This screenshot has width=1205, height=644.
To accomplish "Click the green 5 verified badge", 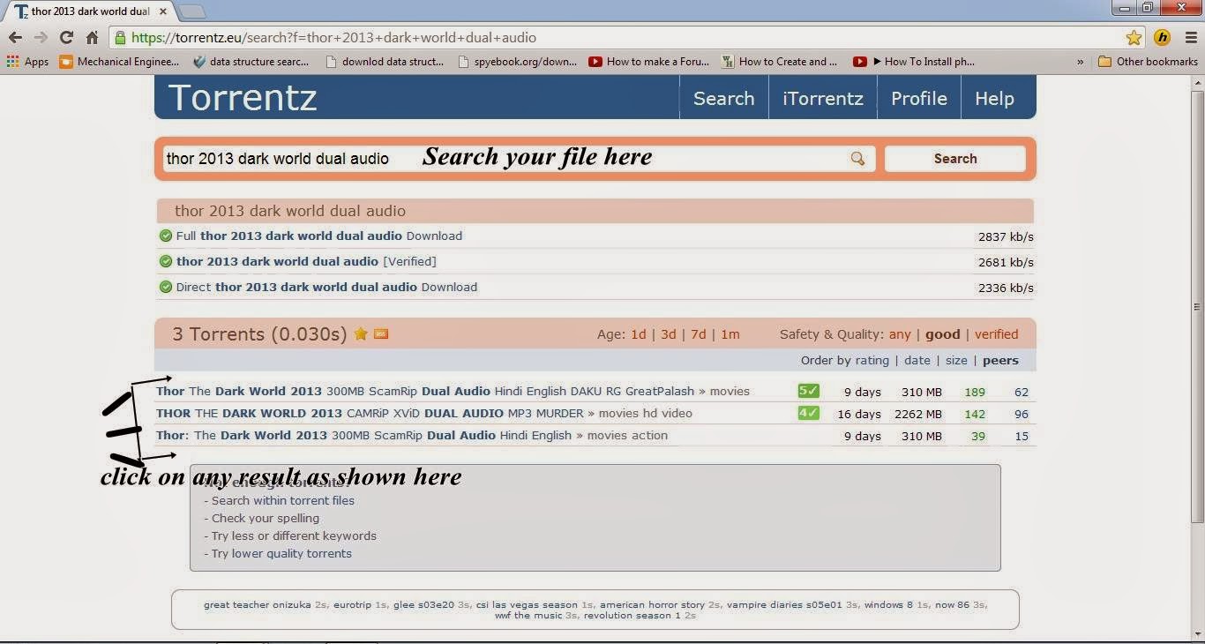I will [809, 391].
